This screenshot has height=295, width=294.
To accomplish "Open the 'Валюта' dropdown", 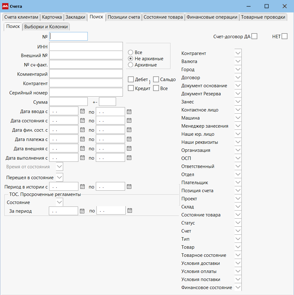I will (238, 61).
